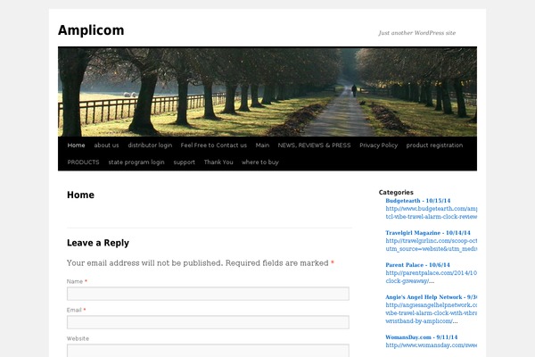Open Parent Palace - 10/6/14 link
This screenshot has height=357, width=535.
coord(417,265)
